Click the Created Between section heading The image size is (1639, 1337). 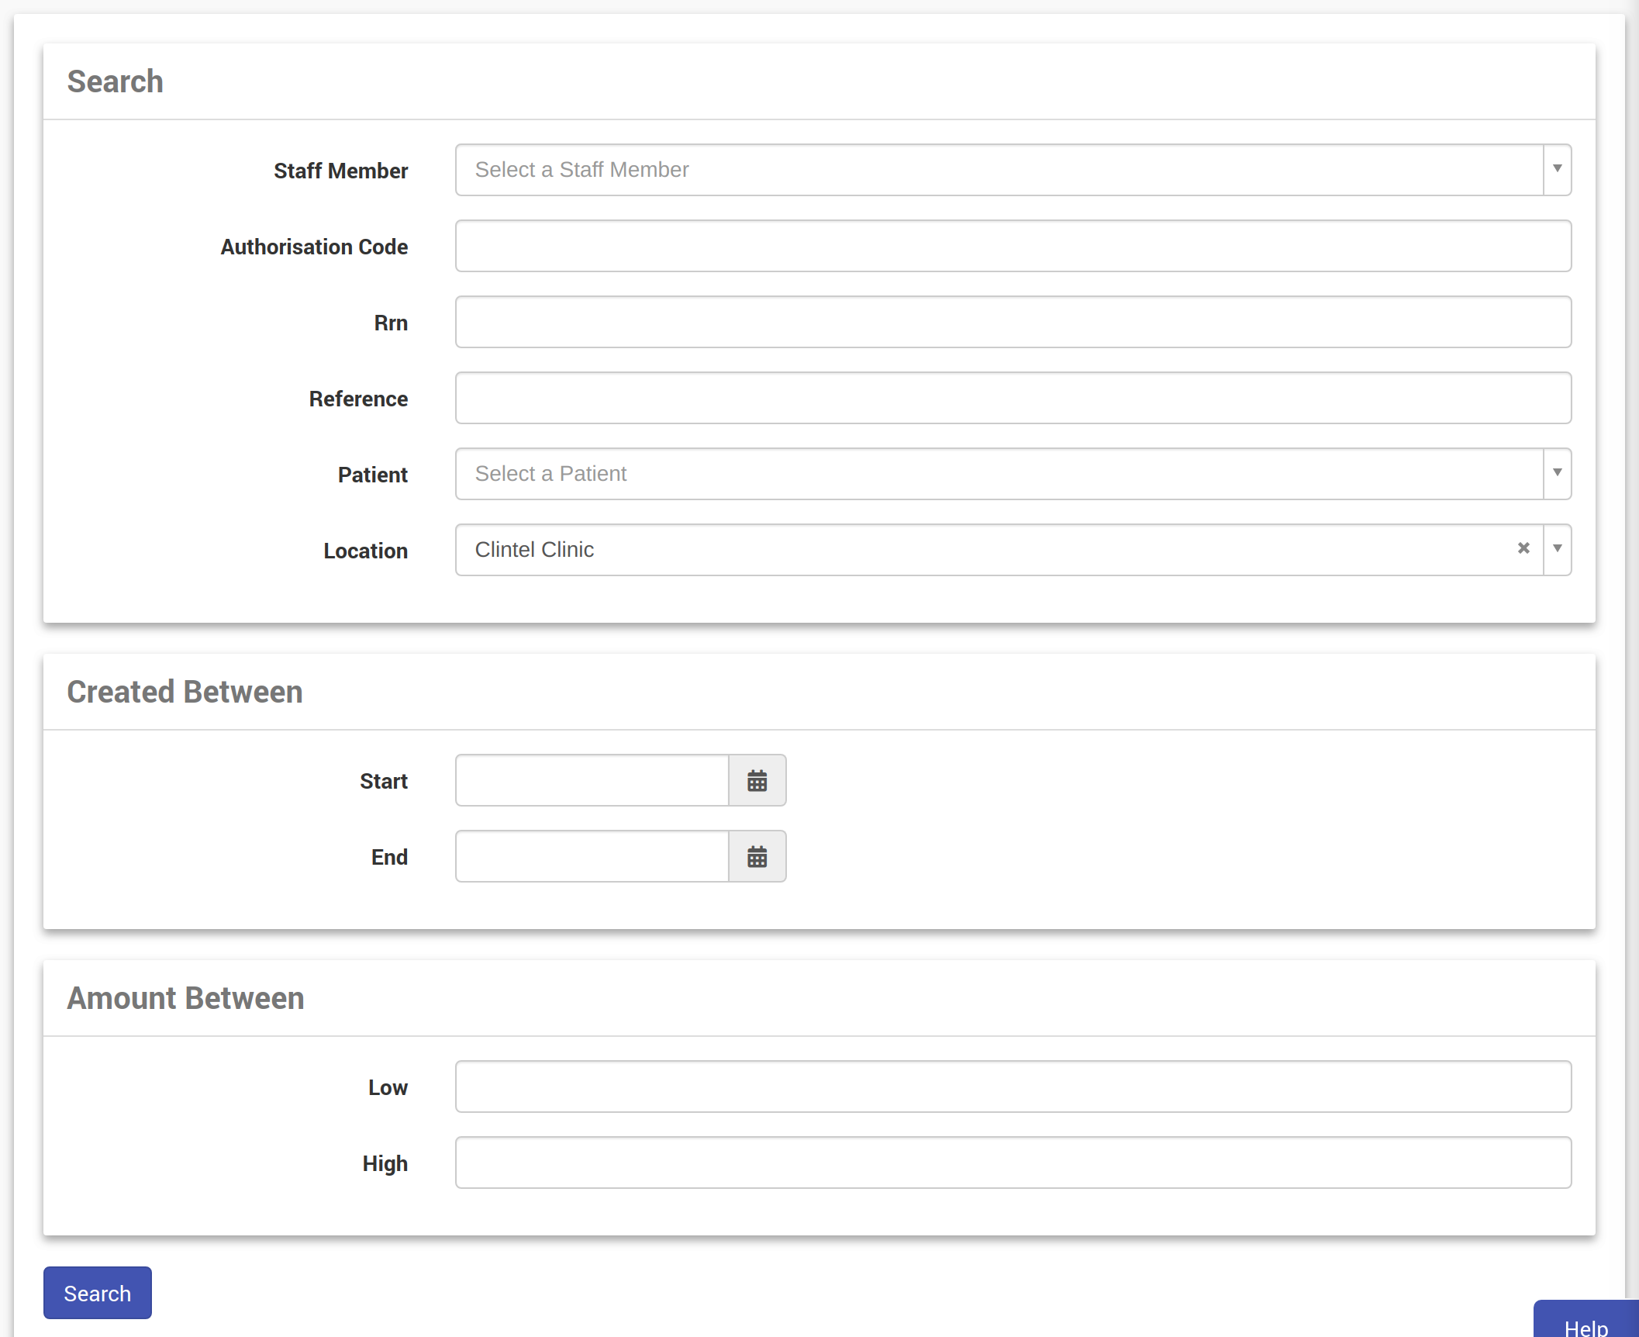point(185,692)
